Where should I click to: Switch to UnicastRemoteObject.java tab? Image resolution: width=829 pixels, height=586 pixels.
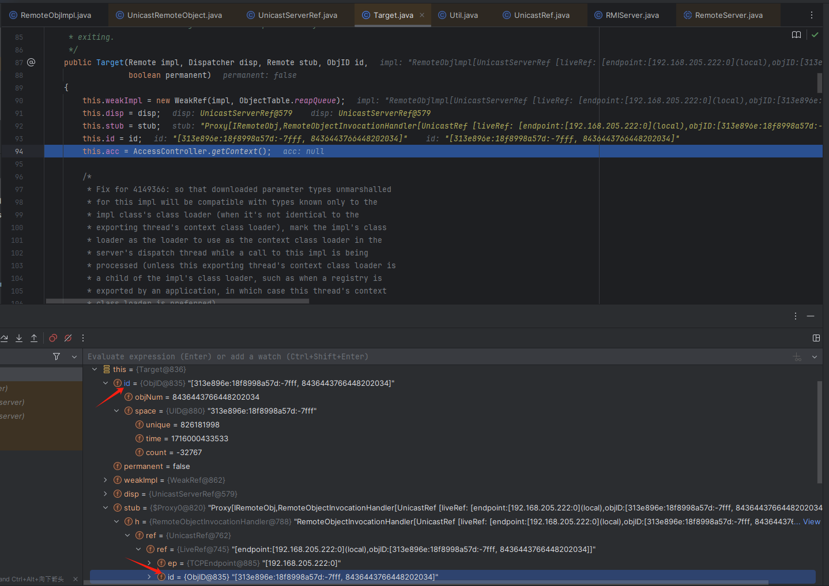(x=169, y=15)
